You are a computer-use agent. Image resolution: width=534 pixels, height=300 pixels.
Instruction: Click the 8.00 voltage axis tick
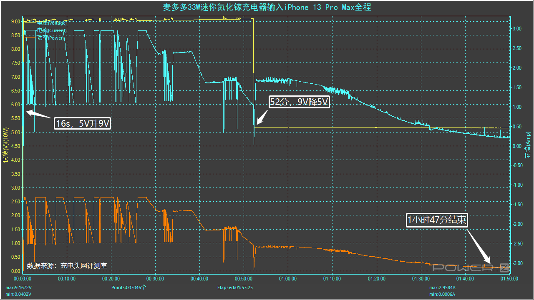coord(16,49)
